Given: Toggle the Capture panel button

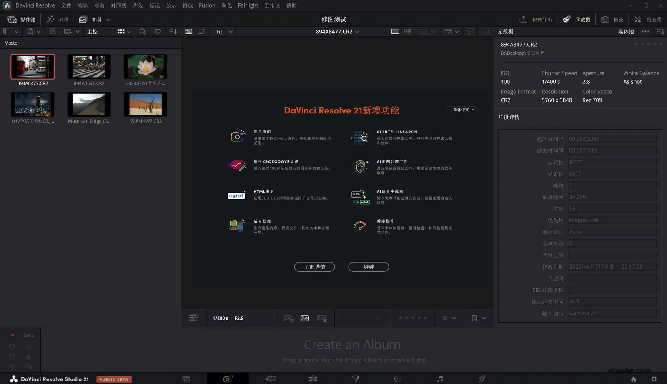Looking at the screenshot, I should pos(612,19).
